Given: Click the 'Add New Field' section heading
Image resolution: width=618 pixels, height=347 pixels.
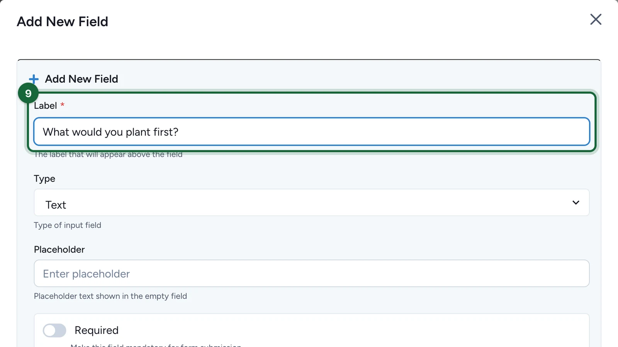Looking at the screenshot, I should [81, 79].
